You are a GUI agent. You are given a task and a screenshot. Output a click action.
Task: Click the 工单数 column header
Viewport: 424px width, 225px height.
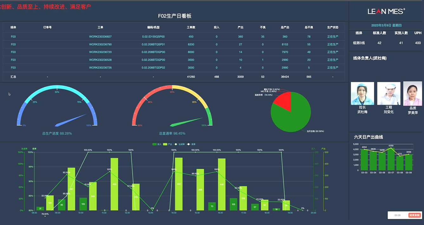(191, 27)
